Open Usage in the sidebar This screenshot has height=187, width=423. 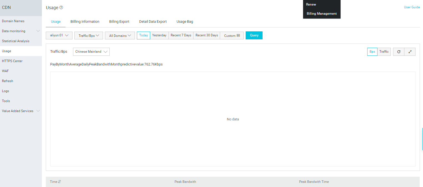tap(21, 51)
